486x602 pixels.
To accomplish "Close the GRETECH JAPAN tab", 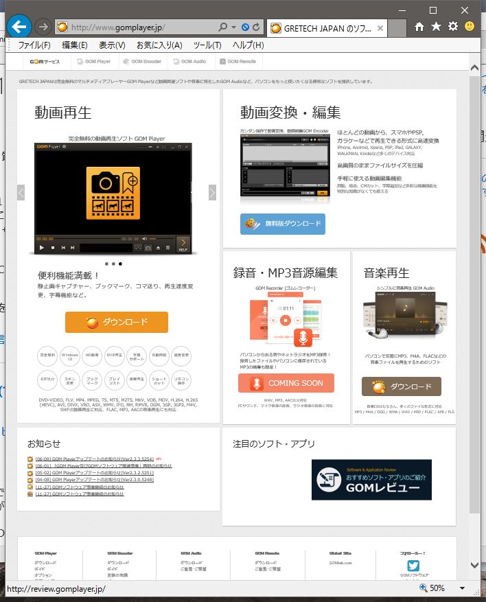I will [x=380, y=28].
